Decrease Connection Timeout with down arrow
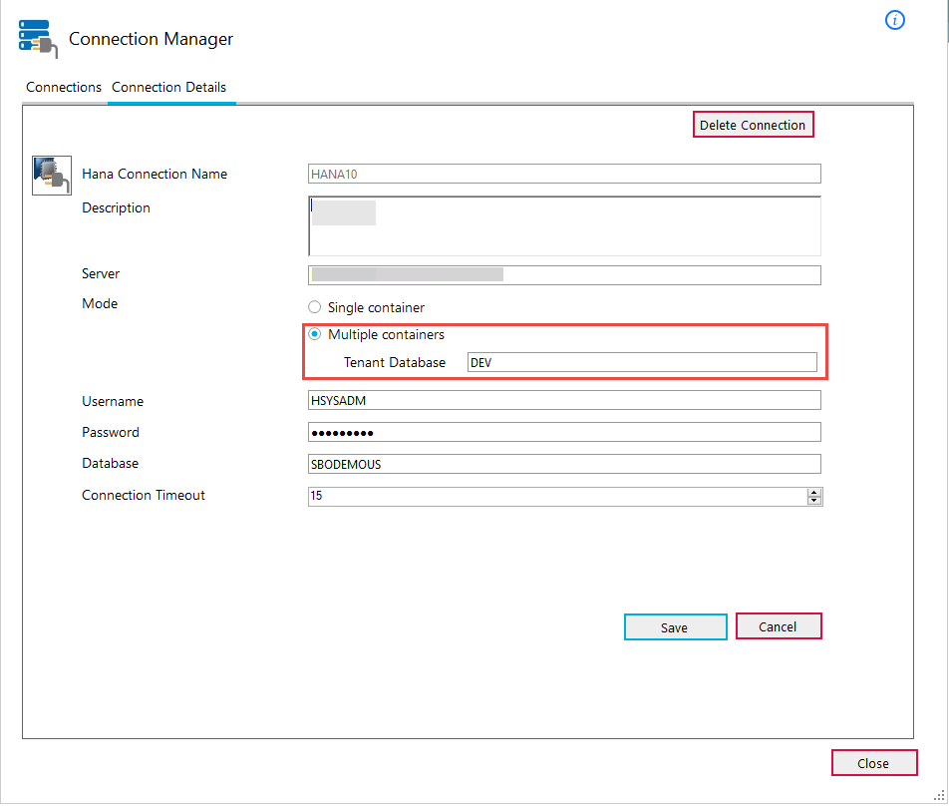The image size is (949, 806). pos(814,501)
